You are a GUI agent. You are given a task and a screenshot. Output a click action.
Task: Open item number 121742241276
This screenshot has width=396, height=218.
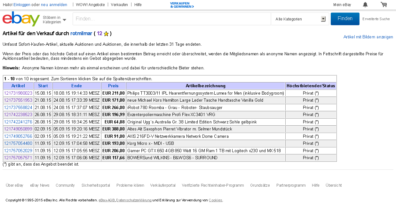click(18, 122)
